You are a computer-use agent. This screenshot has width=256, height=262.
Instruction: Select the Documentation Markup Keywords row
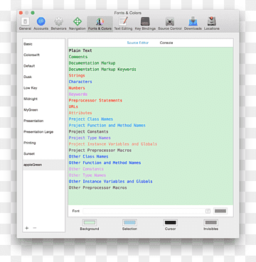[x=151, y=70]
